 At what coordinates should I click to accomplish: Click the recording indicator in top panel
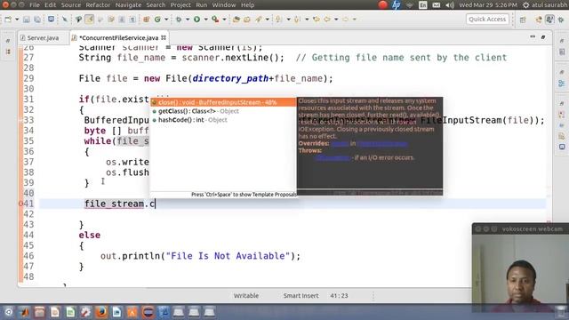coord(383,4)
